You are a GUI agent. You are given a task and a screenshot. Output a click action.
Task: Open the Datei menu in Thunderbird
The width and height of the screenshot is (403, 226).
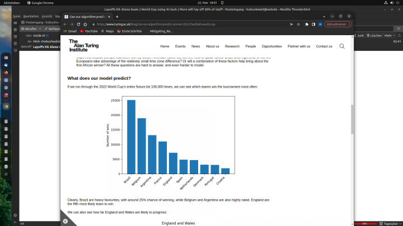[x=17, y=17]
